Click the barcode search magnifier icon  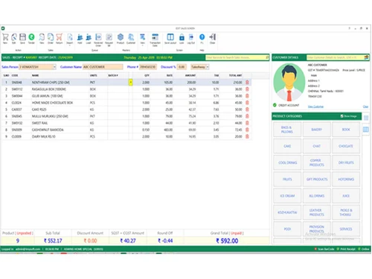267,57
